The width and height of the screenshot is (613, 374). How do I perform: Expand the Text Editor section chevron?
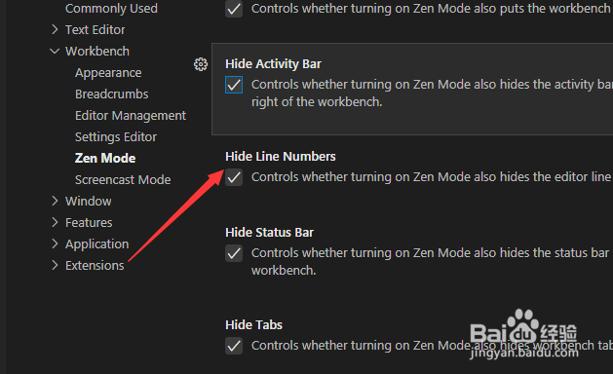coord(55,29)
